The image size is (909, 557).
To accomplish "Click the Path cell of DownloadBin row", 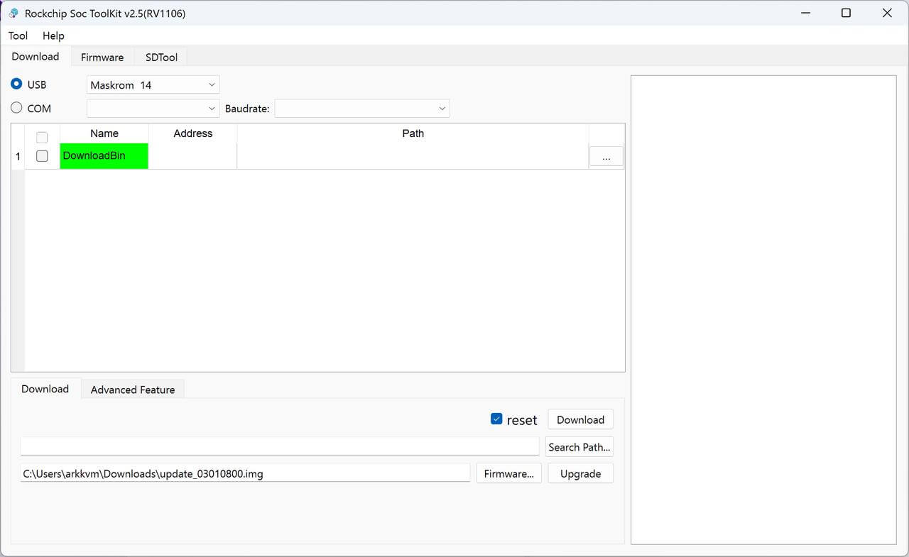I will (x=413, y=156).
